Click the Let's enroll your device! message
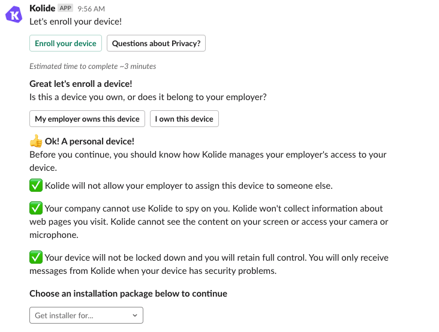 [75, 21]
